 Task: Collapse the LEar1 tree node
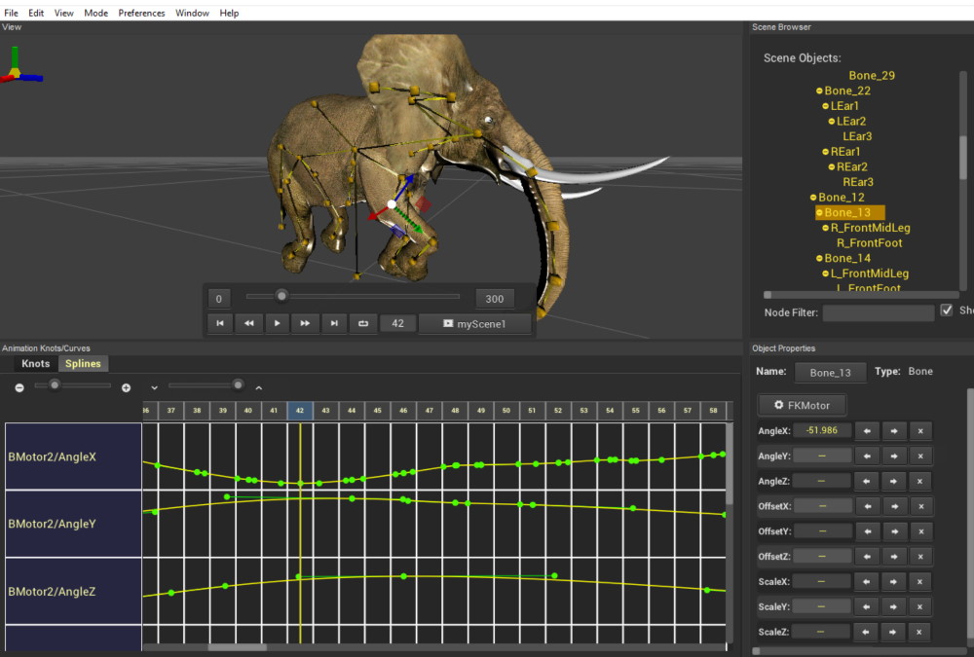coord(826,106)
